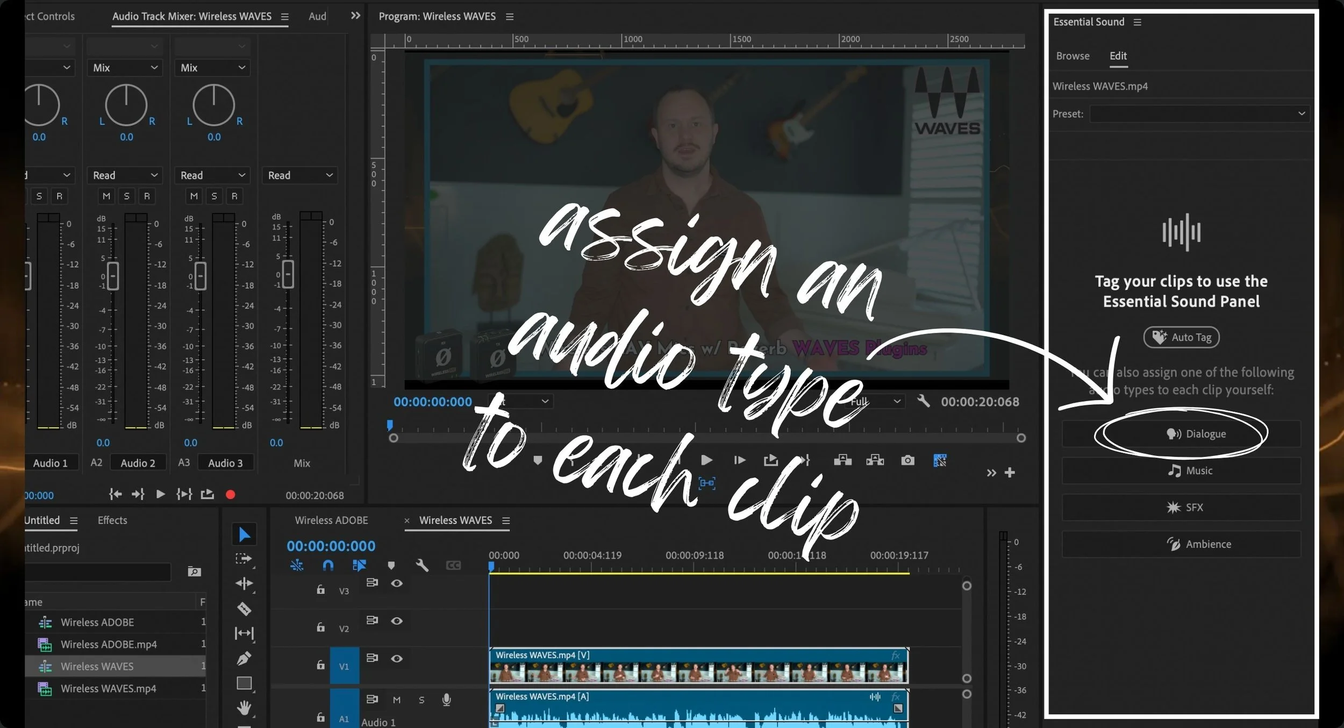The width and height of the screenshot is (1344, 728).
Task: Select the Hand tool
Action: pyautogui.click(x=244, y=708)
